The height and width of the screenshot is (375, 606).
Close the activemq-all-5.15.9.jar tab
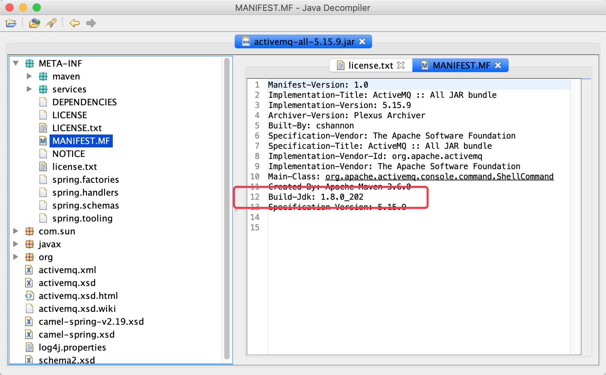[x=362, y=41]
